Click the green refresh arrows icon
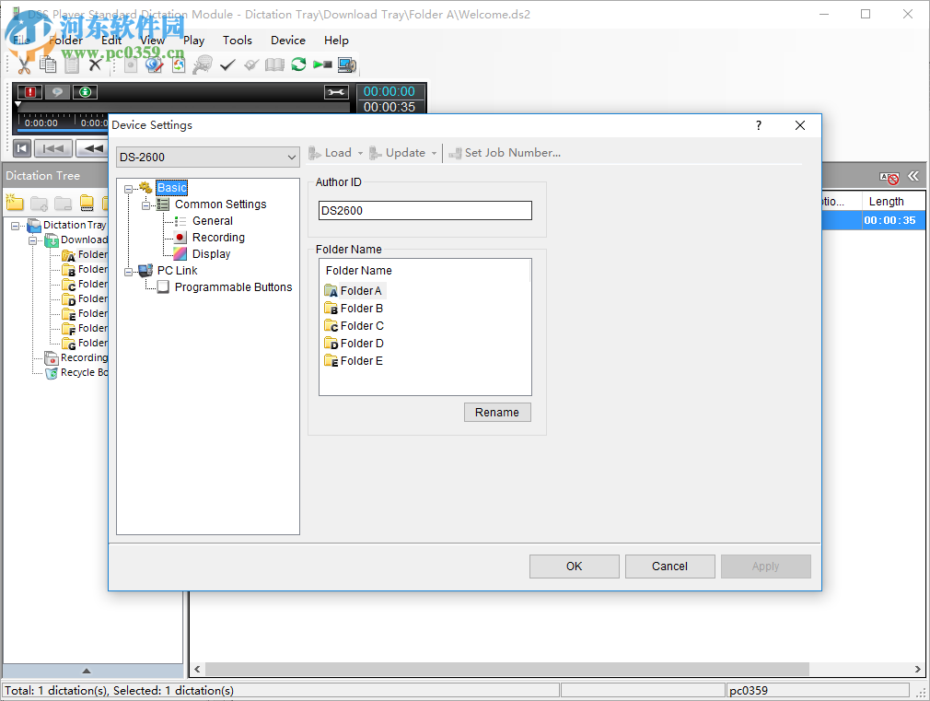The height and width of the screenshot is (701, 930). click(298, 64)
